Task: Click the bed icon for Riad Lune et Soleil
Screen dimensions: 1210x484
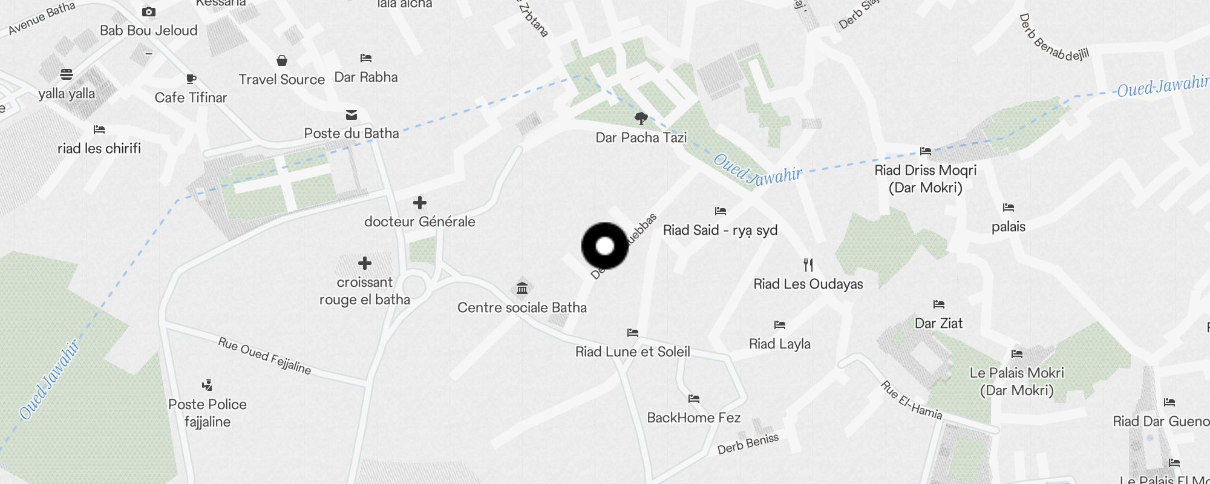Action: coord(633,332)
